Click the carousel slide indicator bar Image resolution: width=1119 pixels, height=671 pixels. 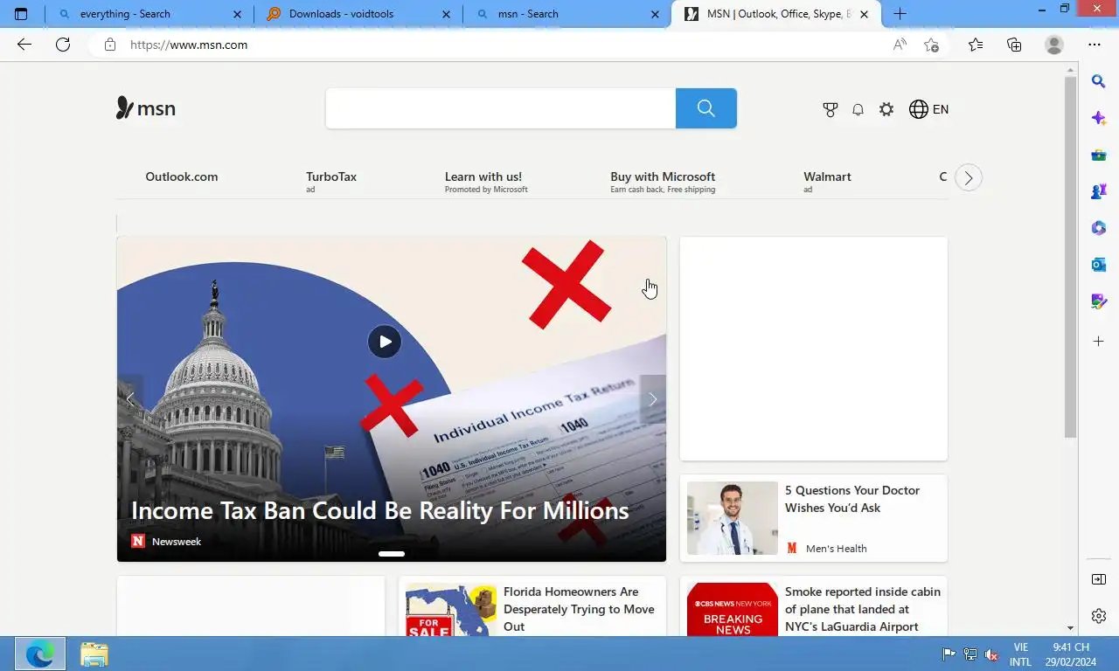392,553
